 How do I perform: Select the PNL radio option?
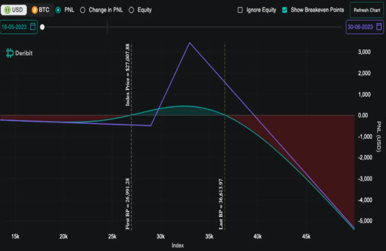click(58, 10)
